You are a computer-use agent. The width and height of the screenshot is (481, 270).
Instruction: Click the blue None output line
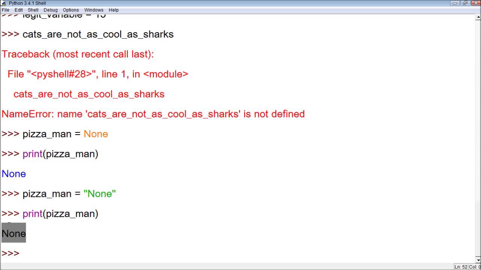click(x=14, y=174)
